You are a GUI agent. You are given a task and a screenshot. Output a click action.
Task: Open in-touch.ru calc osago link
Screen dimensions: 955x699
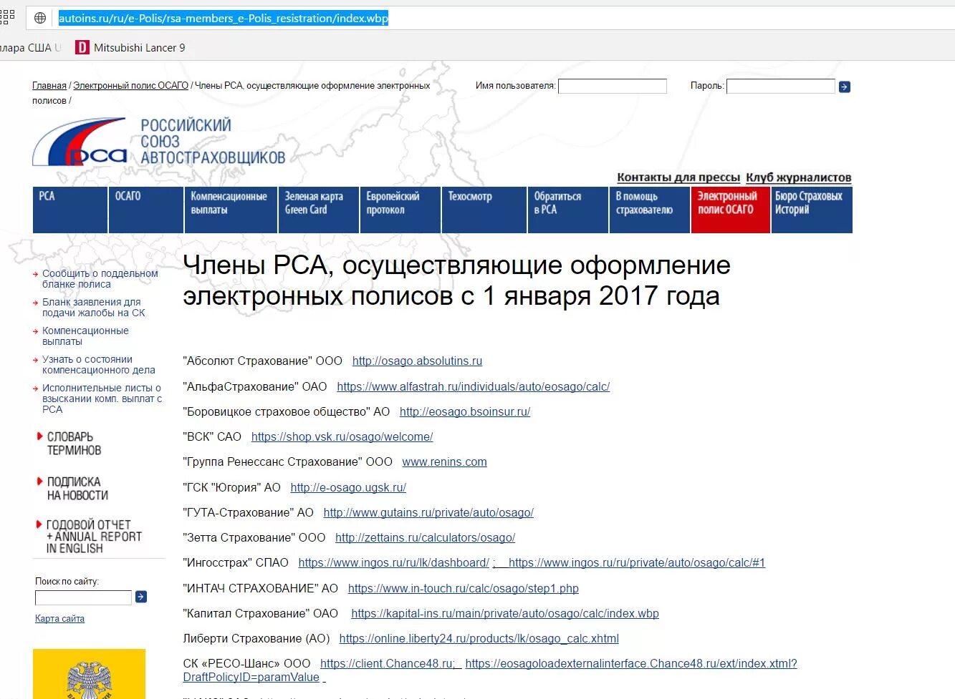pyautogui.click(x=463, y=589)
